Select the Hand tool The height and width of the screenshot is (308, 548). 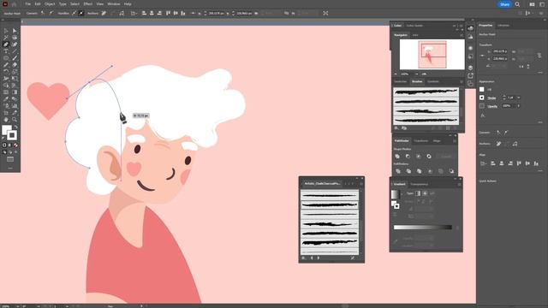[6, 120]
